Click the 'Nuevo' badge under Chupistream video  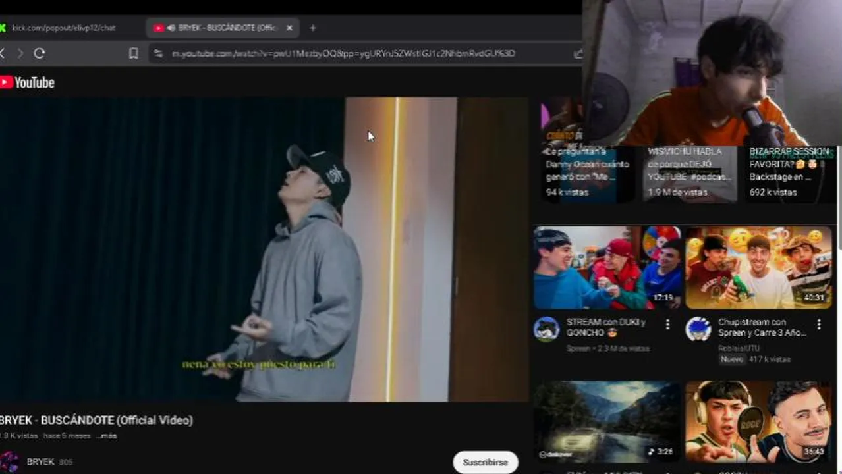click(x=731, y=359)
